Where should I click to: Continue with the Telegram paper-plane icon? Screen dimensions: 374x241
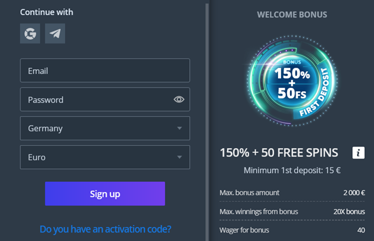55,33
